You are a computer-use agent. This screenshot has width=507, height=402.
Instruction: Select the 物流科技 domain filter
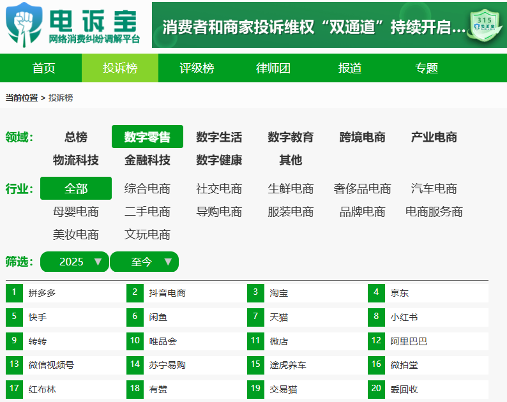coord(75,160)
